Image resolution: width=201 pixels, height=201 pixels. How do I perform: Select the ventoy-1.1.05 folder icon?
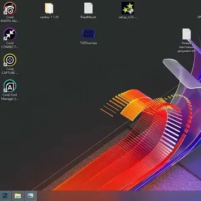(49, 8)
